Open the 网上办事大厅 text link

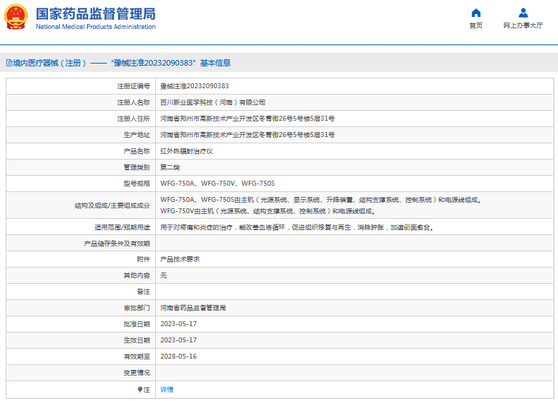point(523,25)
